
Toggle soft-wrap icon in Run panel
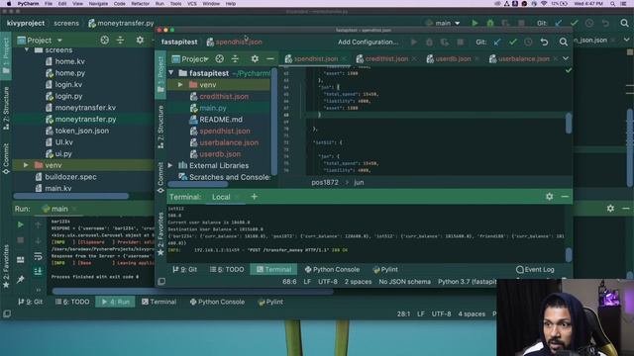point(38,256)
